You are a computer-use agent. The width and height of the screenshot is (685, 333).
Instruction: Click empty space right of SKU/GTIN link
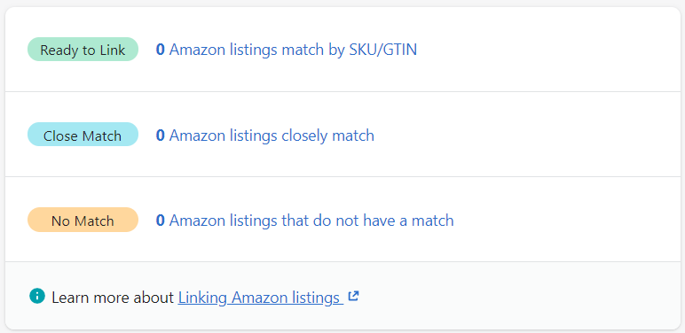coord(546,50)
